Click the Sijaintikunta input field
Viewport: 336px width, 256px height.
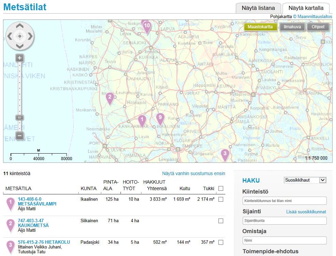(285, 221)
